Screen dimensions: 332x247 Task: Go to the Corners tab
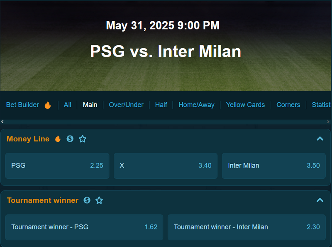[288, 105]
